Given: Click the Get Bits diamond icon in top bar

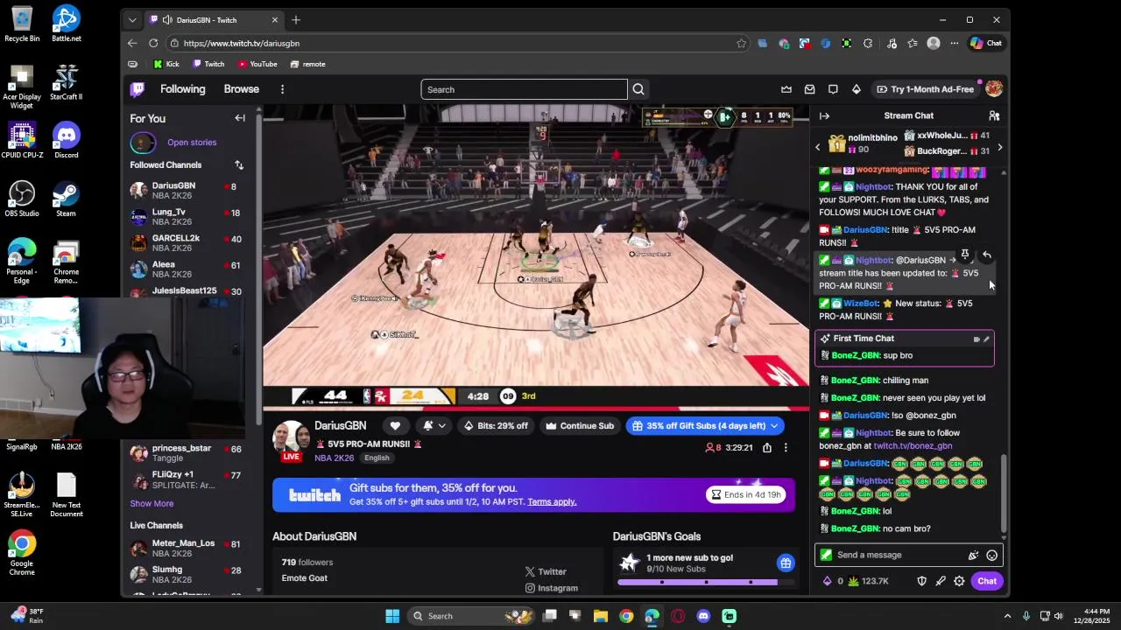Looking at the screenshot, I should click(856, 89).
